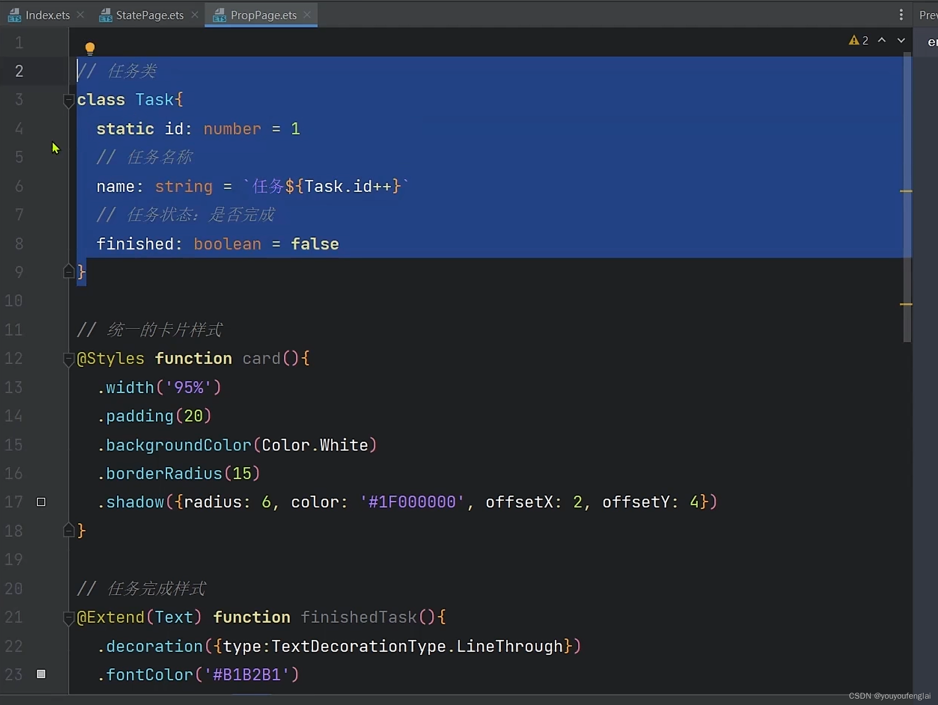Open the warnings indicator showing 2
Image resolution: width=938 pixels, height=705 pixels.
click(x=859, y=40)
